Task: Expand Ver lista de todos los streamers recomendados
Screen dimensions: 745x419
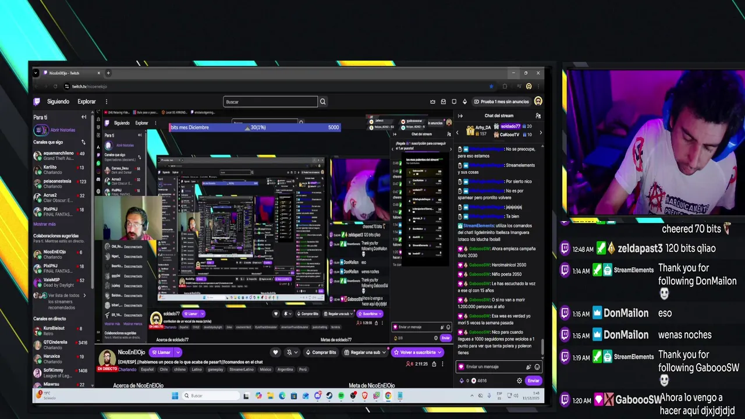Action: [61, 301]
